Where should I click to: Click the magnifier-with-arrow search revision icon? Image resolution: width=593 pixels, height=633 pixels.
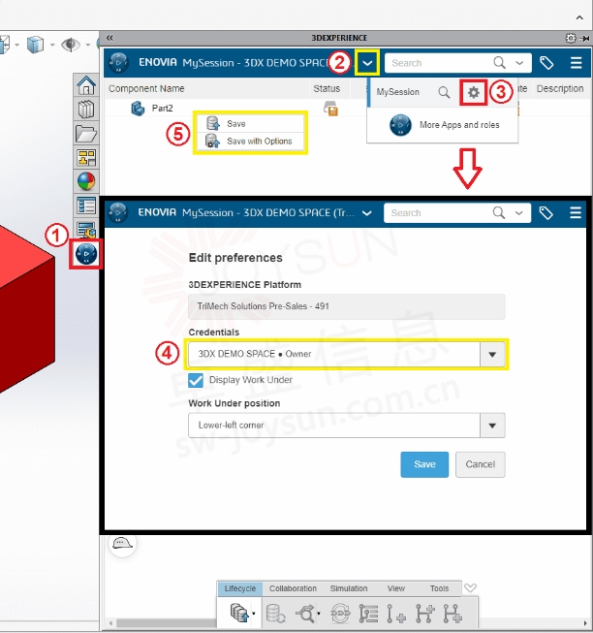[x=305, y=614]
